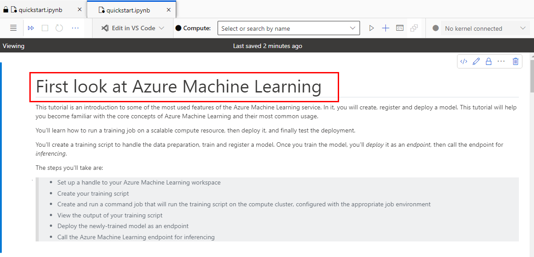Click the plus icon to create compute
Viewport: 534px width, 257px height.
pos(385,28)
